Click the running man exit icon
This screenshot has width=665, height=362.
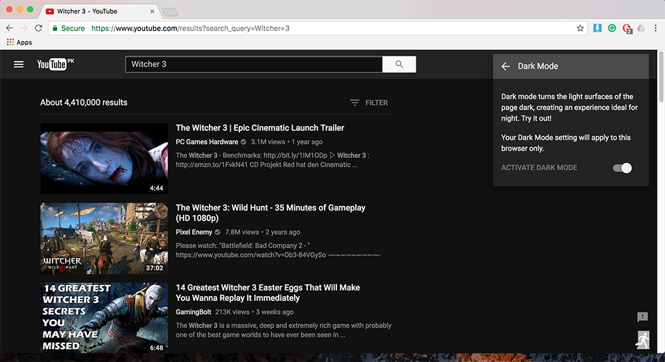pos(643,340)
